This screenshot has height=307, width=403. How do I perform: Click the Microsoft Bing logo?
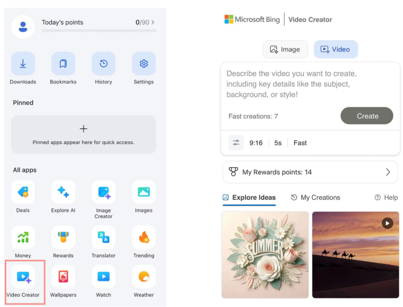coord(252,19)
